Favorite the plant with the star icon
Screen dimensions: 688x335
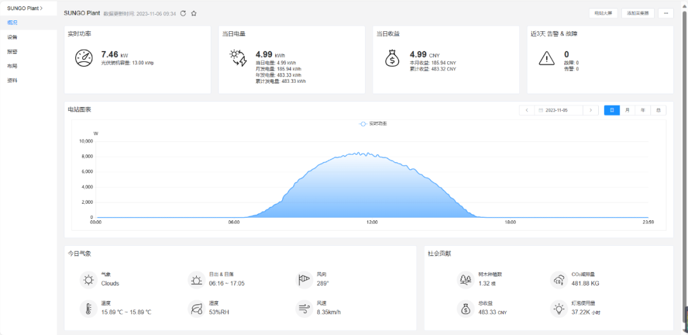pos(194,13)
